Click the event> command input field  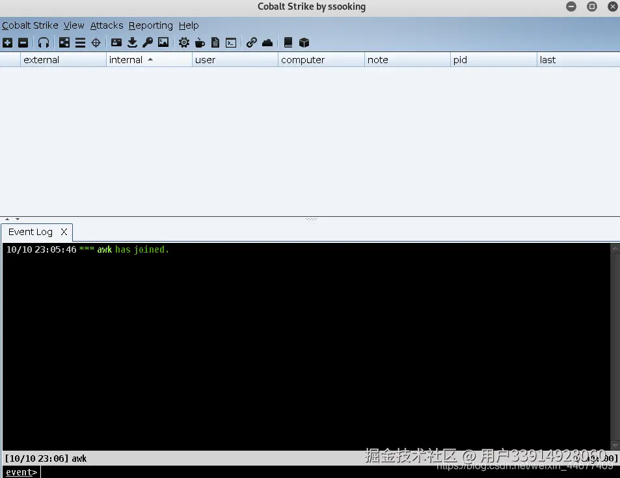coord(330,472)
